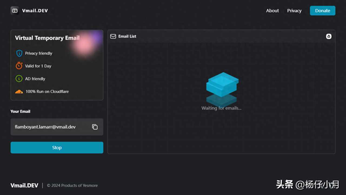Open the About page
Screen dimensions: 346x195
[x=272, y=11]
